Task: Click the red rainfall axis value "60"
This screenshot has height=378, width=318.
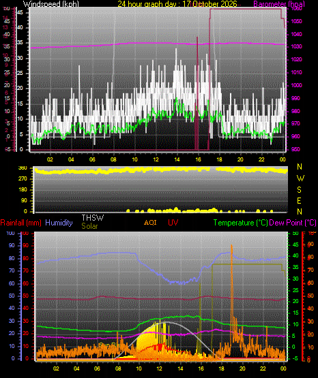Action: point(26,283)
